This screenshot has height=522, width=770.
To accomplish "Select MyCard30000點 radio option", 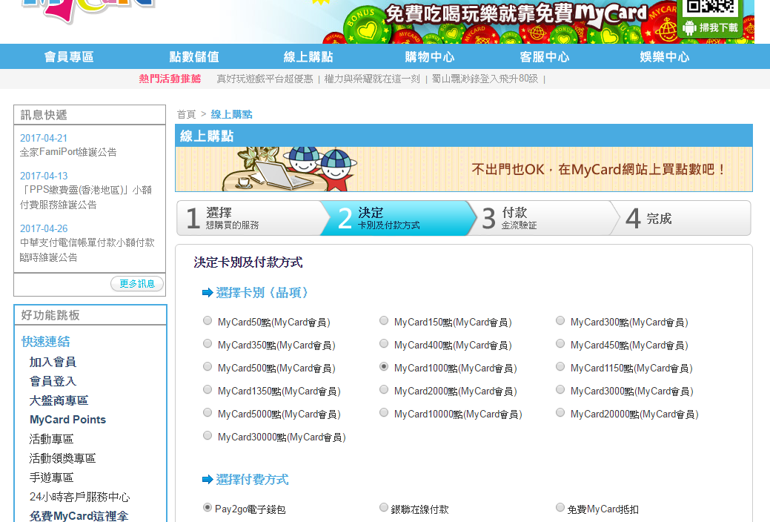I will point(208,436).
